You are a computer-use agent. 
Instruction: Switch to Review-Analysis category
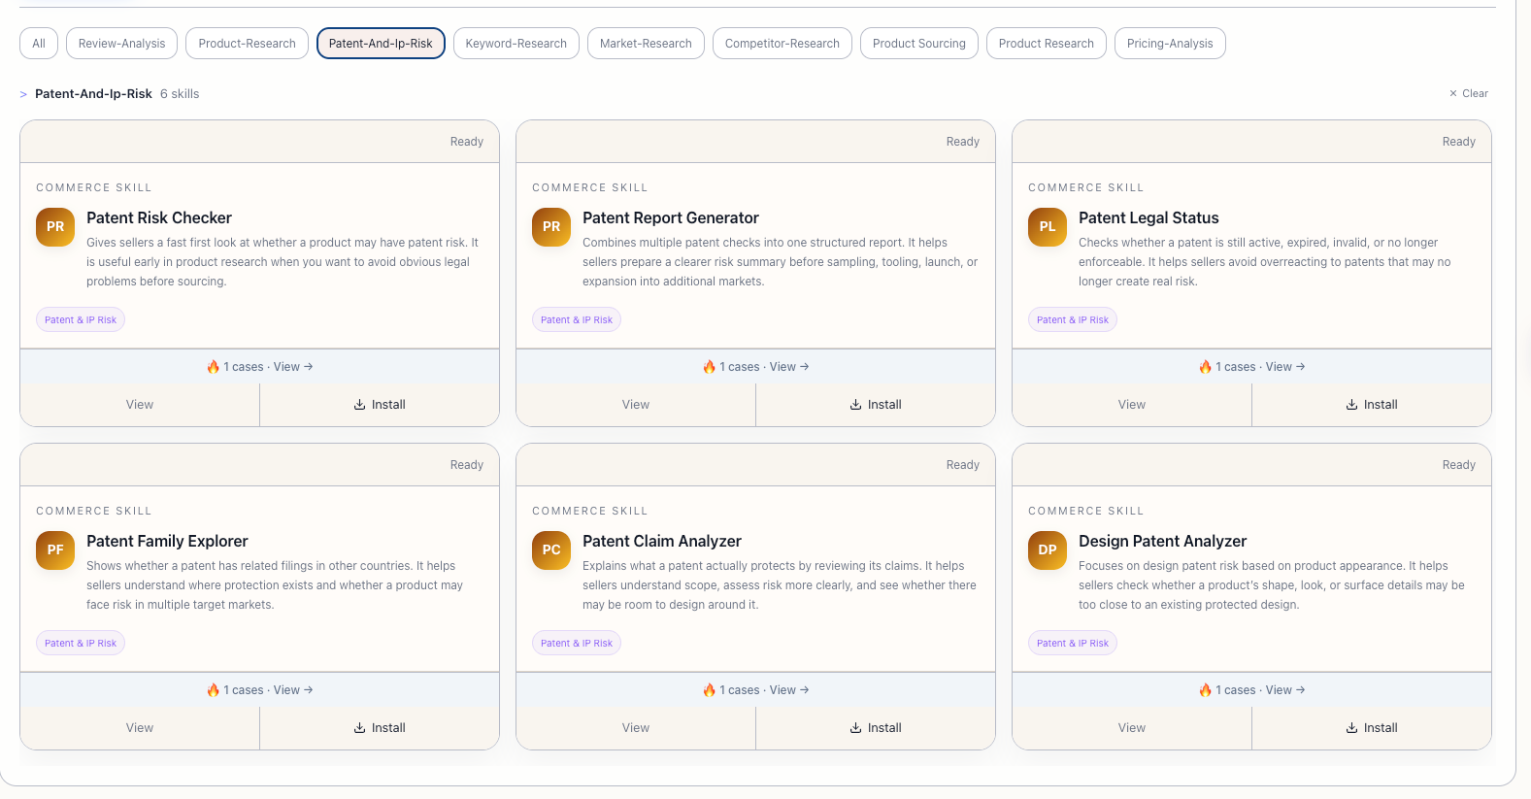coord(121,43)
